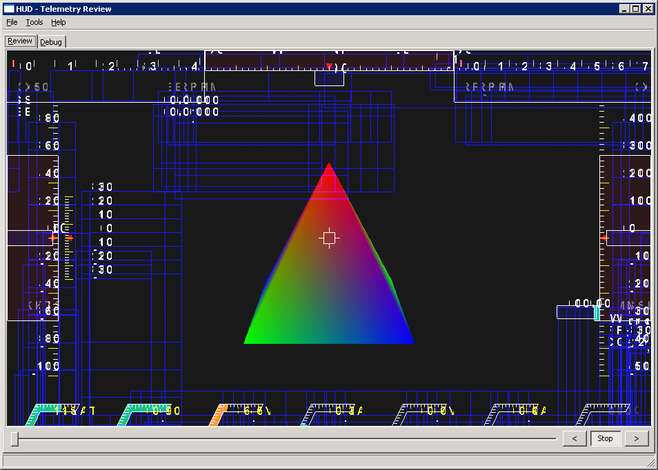Open the File menu
Viewport: 658px width, 470px height.
(x=12, y=22)
